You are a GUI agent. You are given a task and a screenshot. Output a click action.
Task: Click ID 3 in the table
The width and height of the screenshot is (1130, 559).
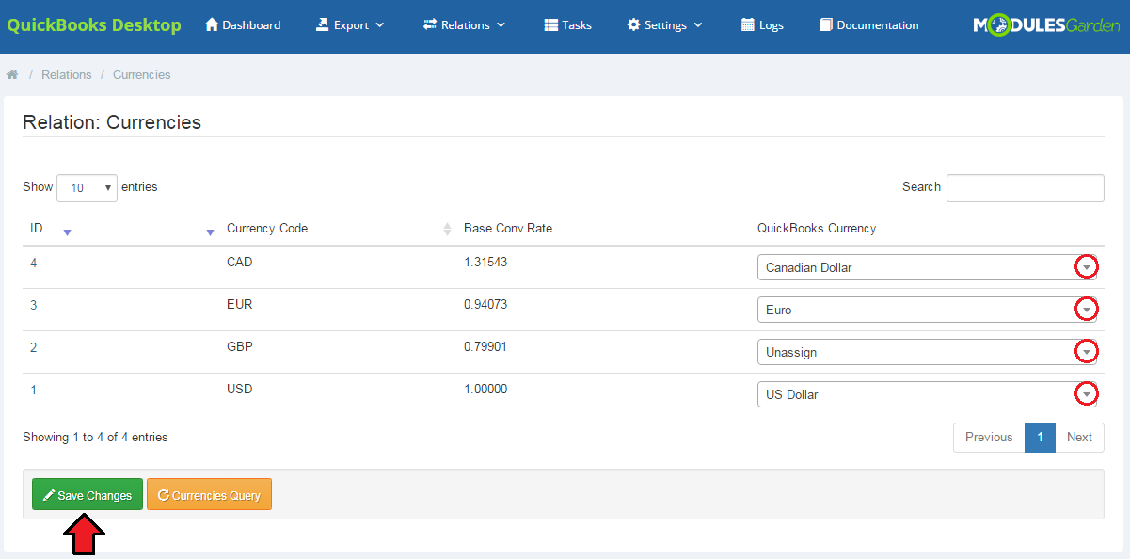(34, 305)
